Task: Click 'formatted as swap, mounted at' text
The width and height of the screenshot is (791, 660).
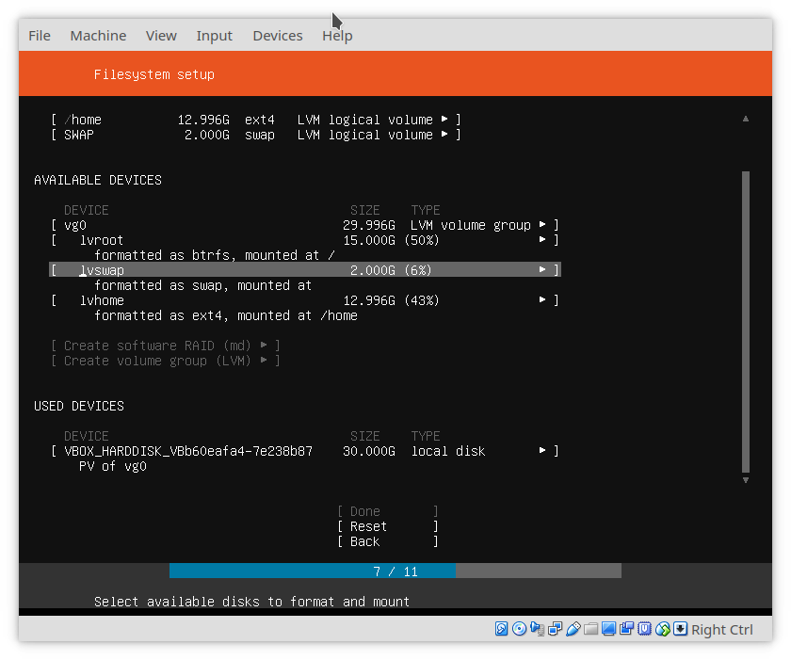Action: pyautogui.click(x=202, y=285)
